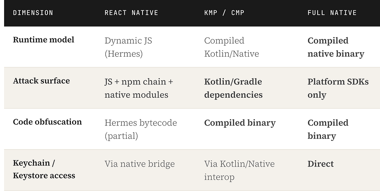Screen dimensions: 380x191
Task: Click Full Native Compiled binary cell
Action: click(328, 129)
